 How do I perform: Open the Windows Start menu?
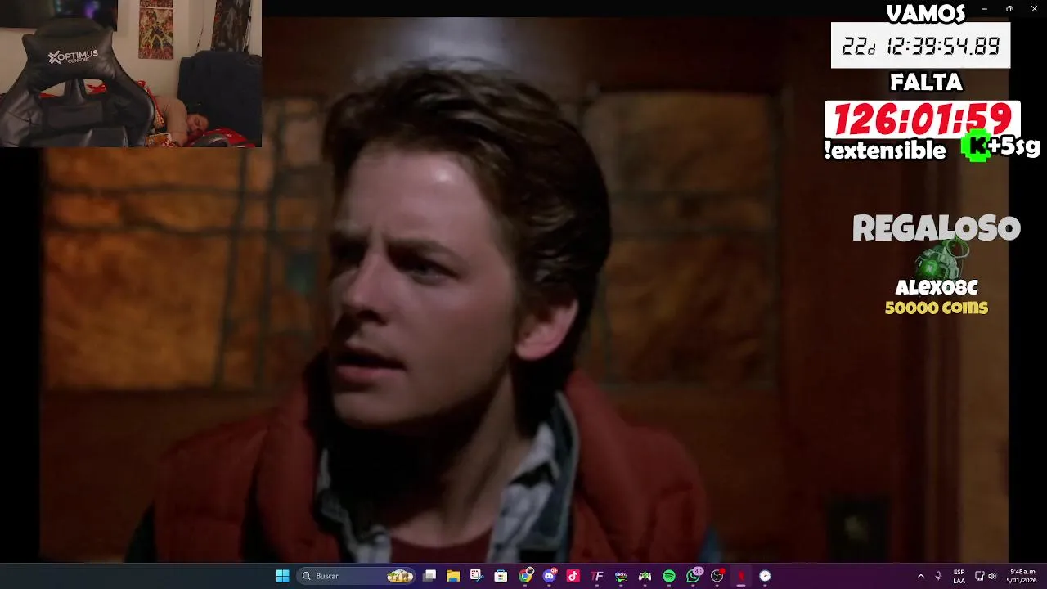pyautogui.click(x=282, y=576)
